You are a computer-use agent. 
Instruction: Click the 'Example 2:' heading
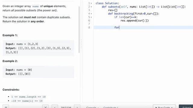point(10,61)
